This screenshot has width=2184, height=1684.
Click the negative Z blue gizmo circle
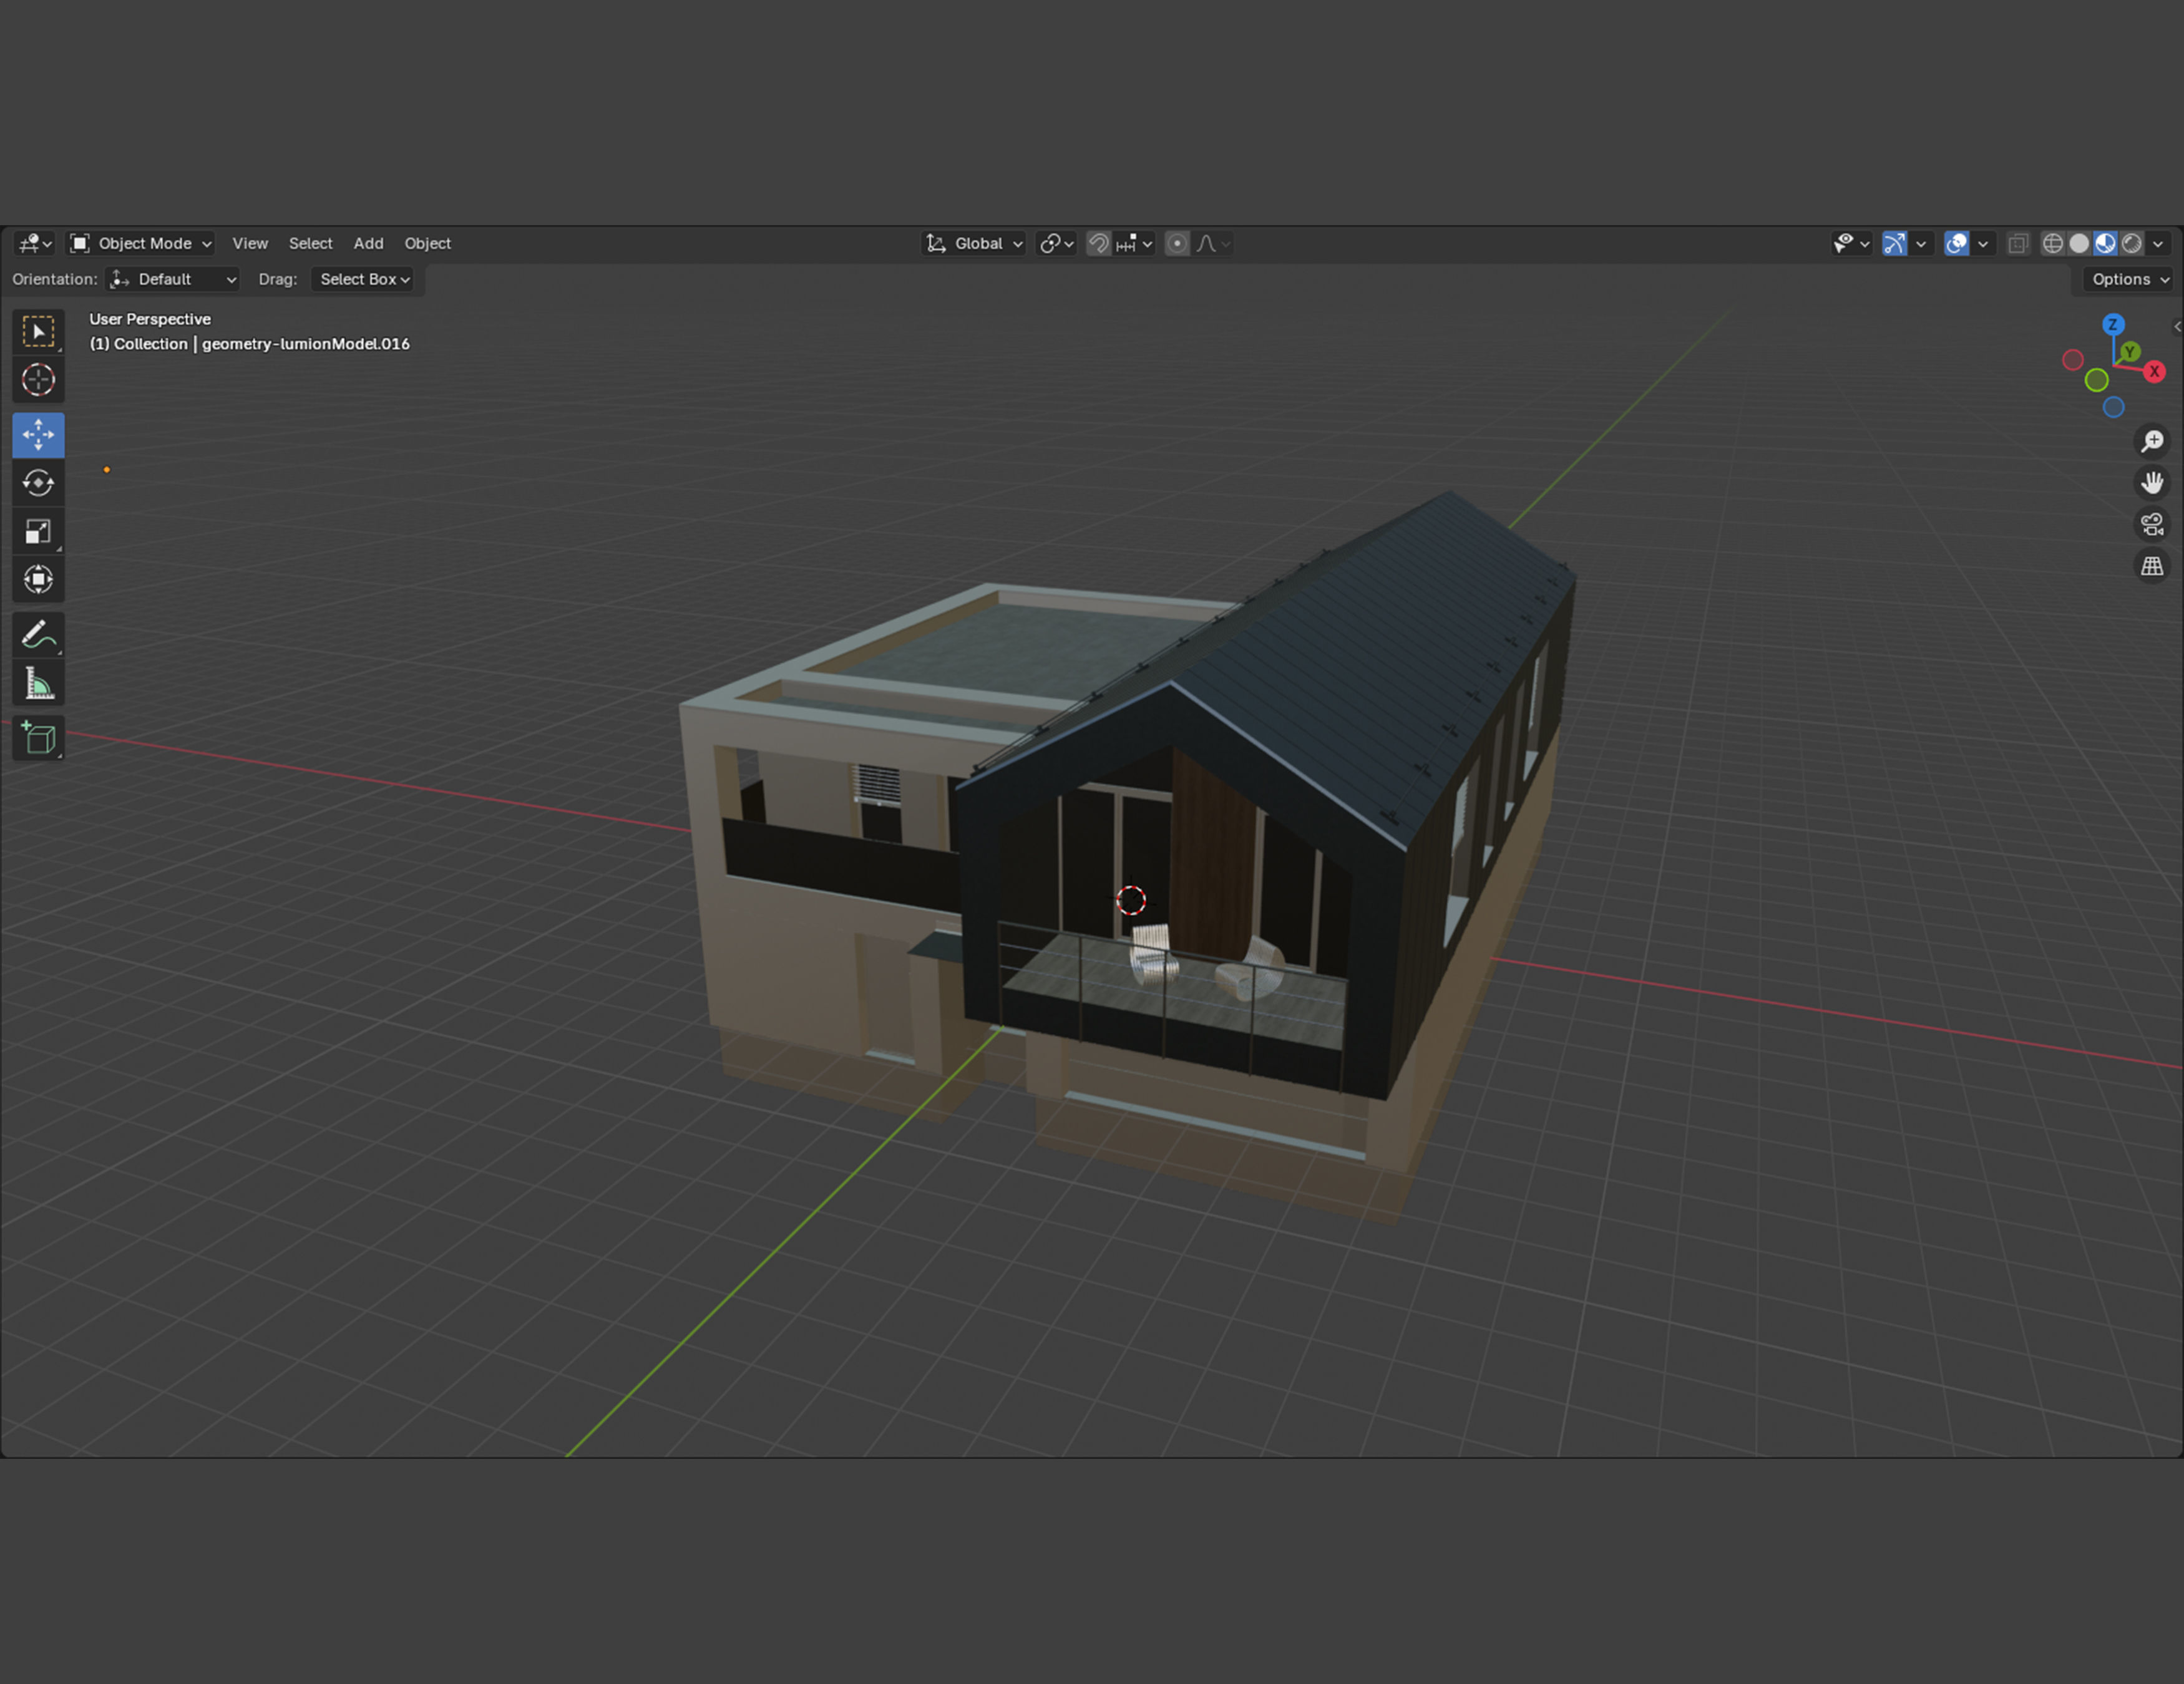(2113, 407)
